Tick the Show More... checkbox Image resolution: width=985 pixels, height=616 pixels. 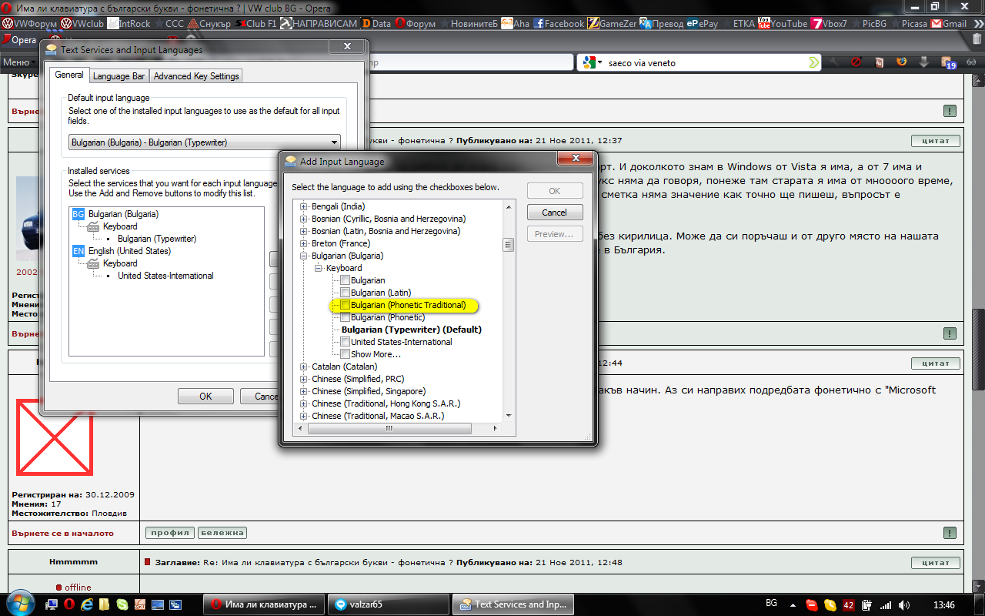click(x=346, y=354)
